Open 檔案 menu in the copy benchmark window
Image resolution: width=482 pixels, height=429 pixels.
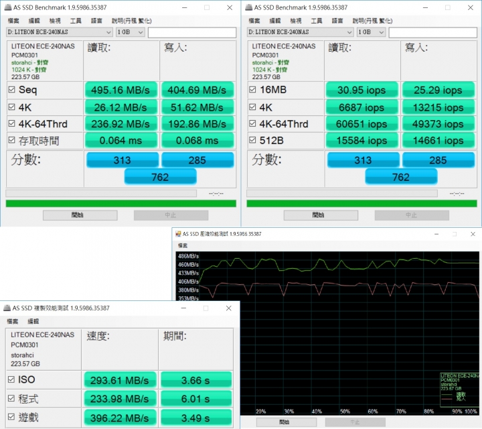(12, 321)
